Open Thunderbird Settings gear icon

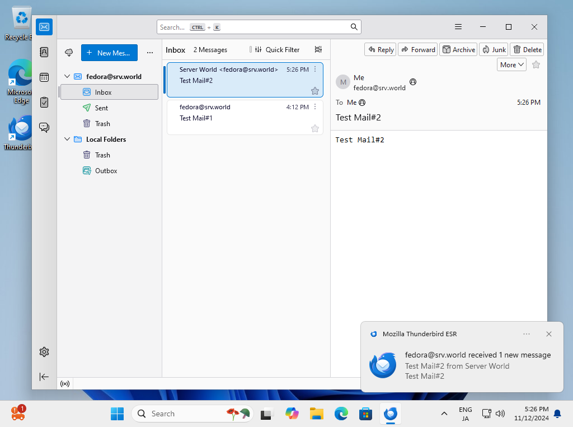(x=44, y=352)
